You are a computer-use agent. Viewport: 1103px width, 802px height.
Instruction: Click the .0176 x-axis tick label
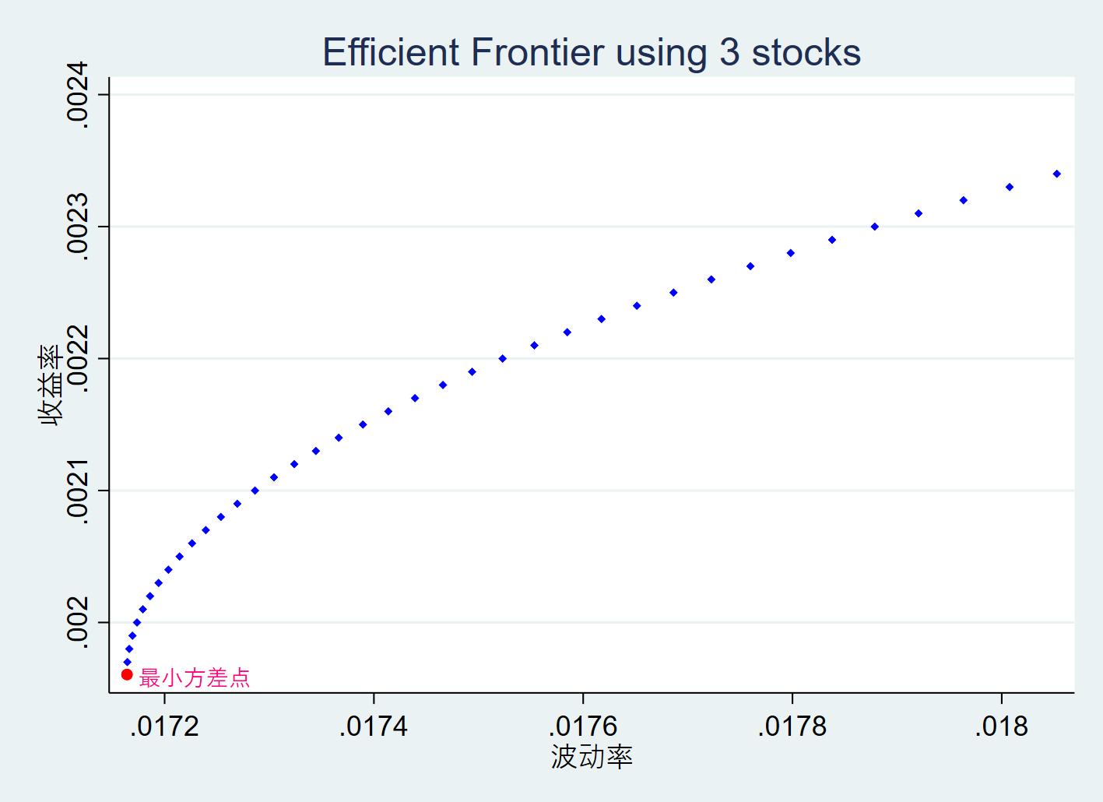583,726
